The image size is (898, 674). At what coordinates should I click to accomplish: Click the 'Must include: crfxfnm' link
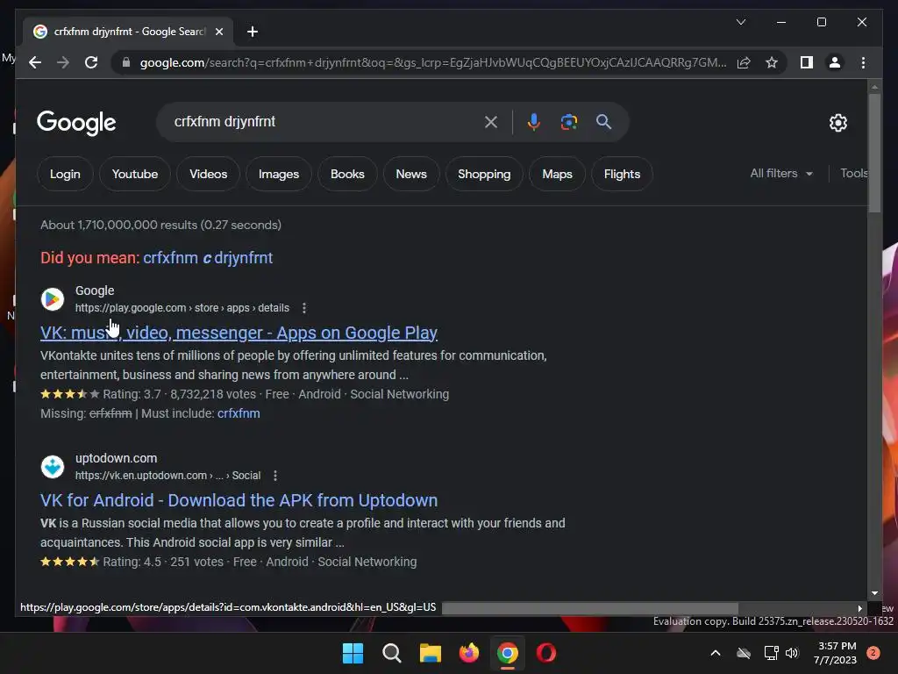tap(239, 413)
